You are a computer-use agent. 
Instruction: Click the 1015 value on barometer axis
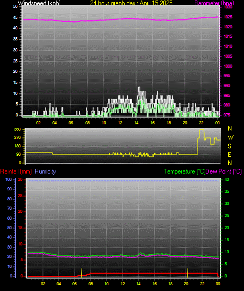[x=228, y=36]
